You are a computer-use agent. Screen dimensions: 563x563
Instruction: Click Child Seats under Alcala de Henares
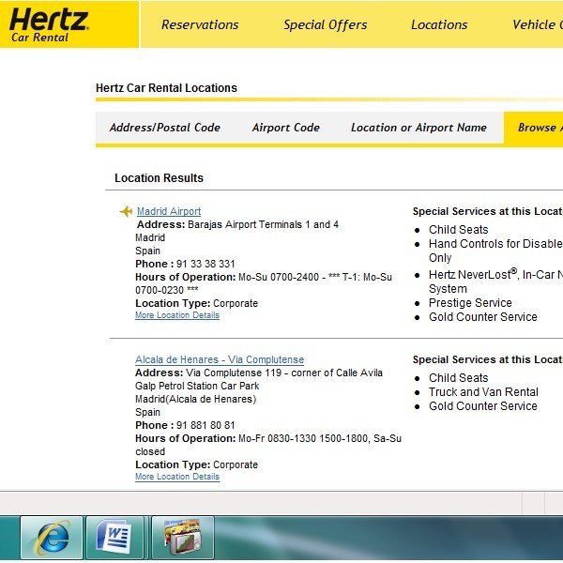(459, 378)
